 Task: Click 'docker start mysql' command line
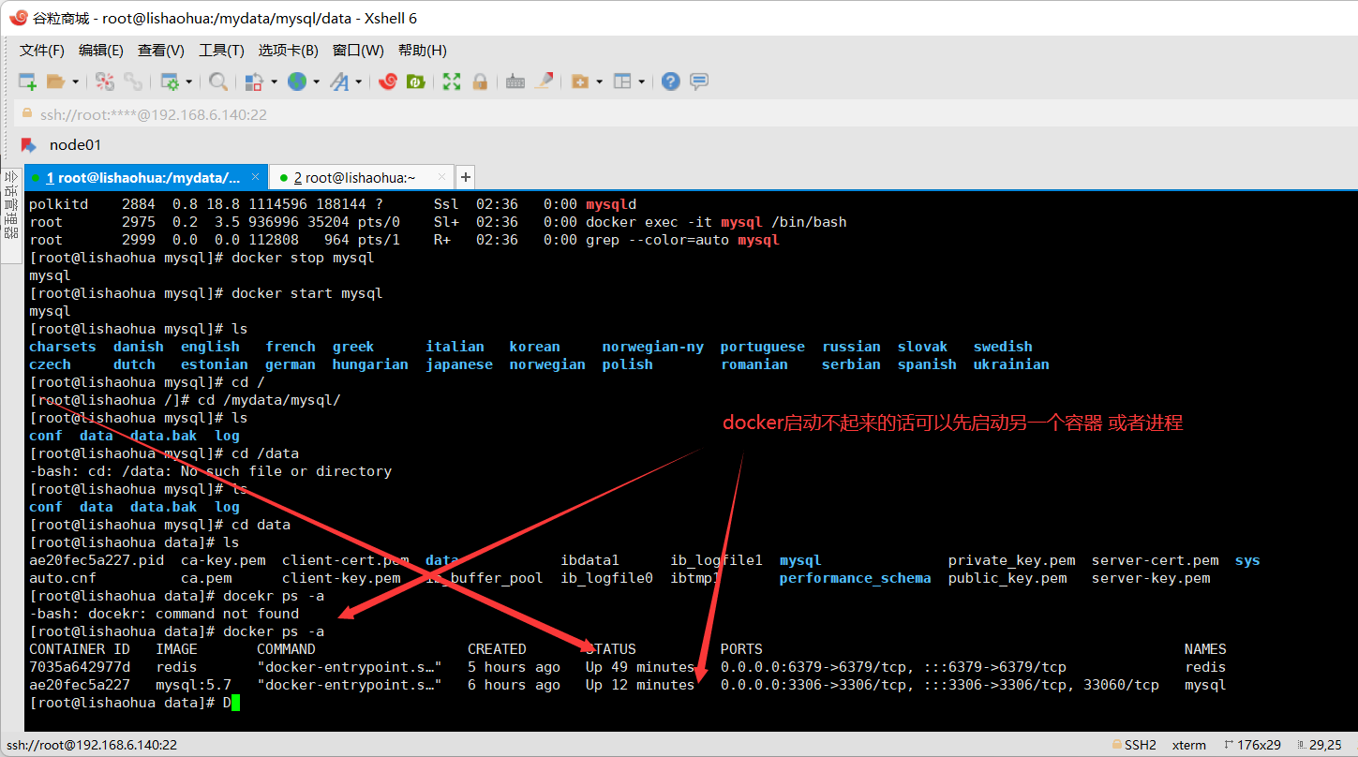click(x=307, y=293)
